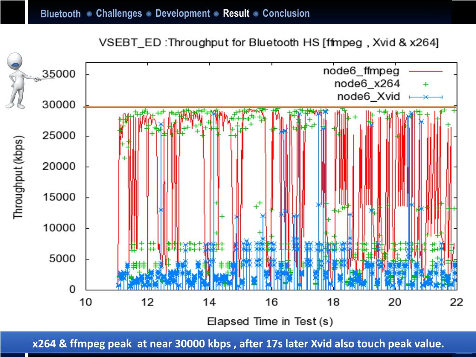Go to the Challenges section
The image size is (476, 357).
pos(119,13)
